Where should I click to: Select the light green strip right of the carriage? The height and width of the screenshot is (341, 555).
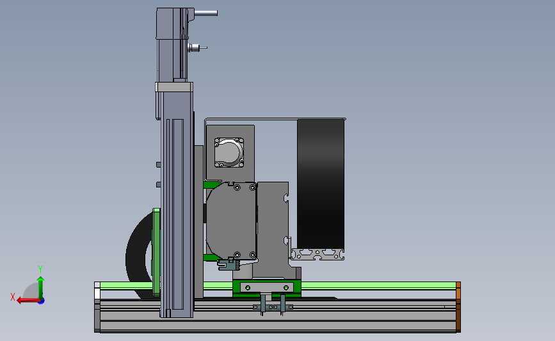[x=378, y=285]
